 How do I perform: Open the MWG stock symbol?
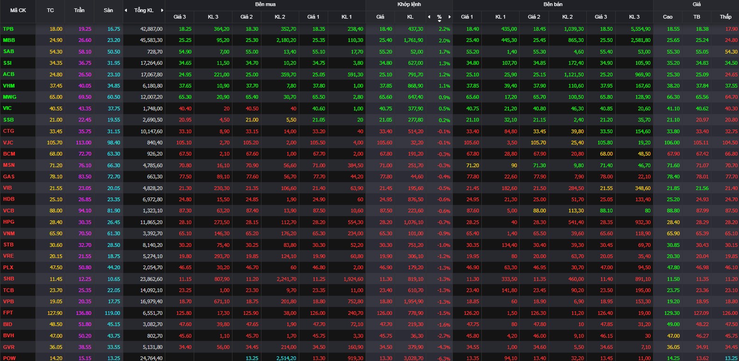click(9, 97)
